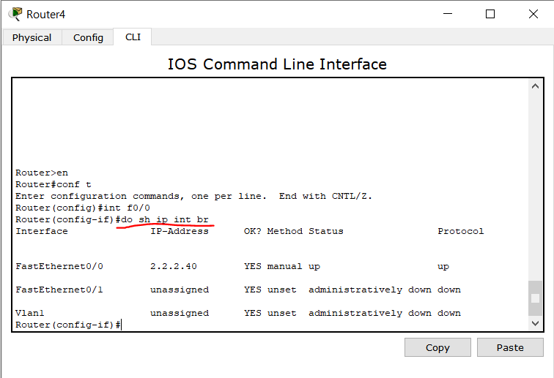554x378 pixels.
Task: Click the IOS Command Line Interface heading
Action: (277, 64)
